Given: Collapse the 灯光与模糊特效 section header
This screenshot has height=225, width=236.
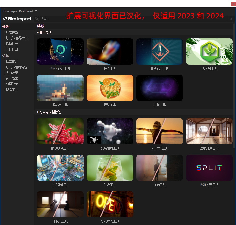Looking at the screenshot, I should click(50, 112).
